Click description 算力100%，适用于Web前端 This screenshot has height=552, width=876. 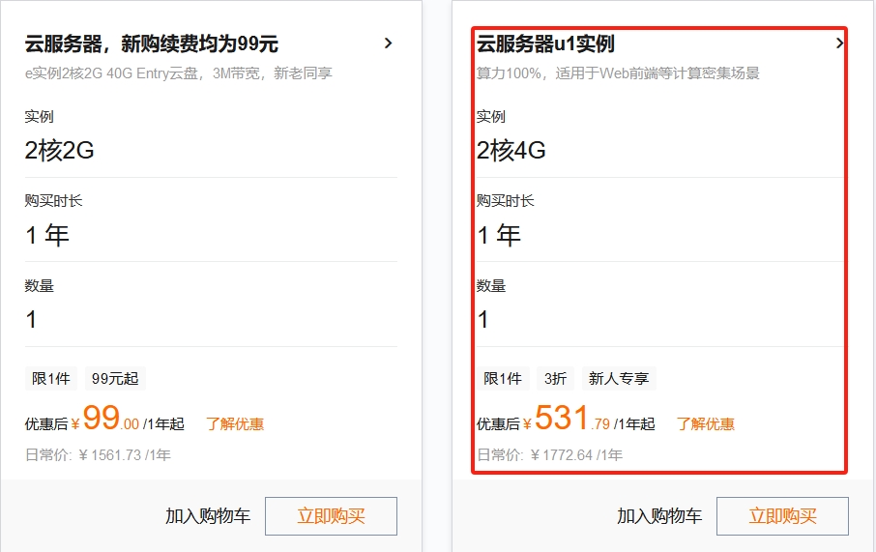coord(617,73)
